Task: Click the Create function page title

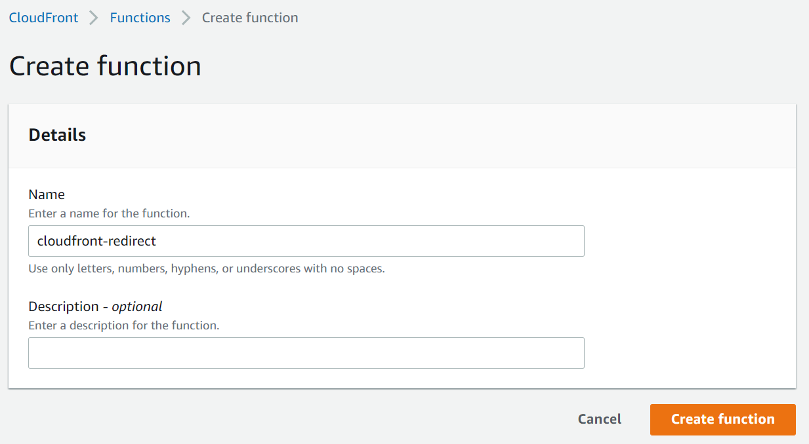Action: click(104, 65)
